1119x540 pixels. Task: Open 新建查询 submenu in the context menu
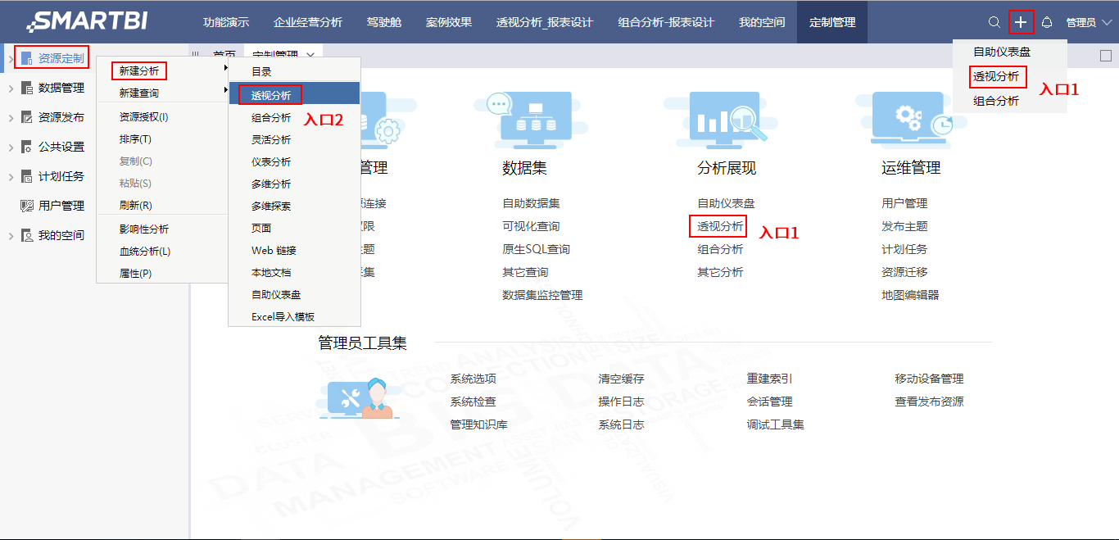point(162,93)
